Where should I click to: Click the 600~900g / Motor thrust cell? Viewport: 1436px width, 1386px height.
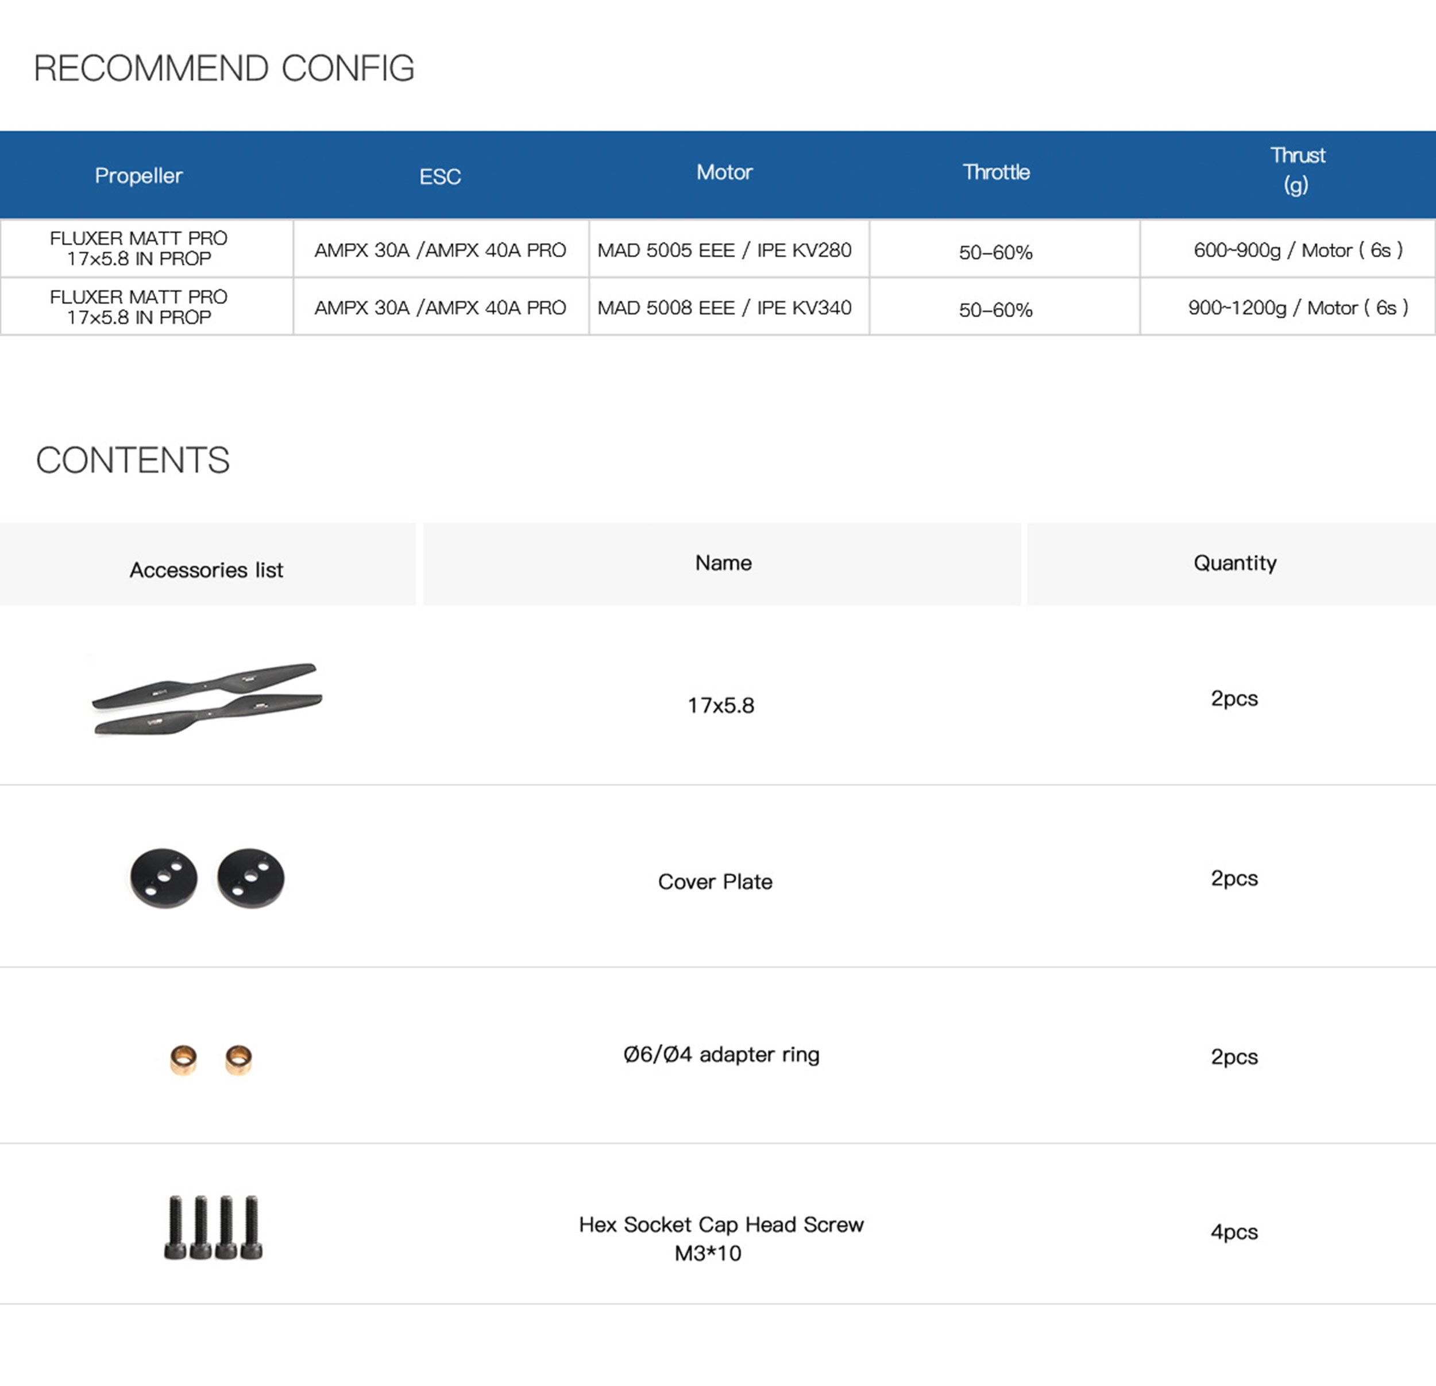(1298, 250)
